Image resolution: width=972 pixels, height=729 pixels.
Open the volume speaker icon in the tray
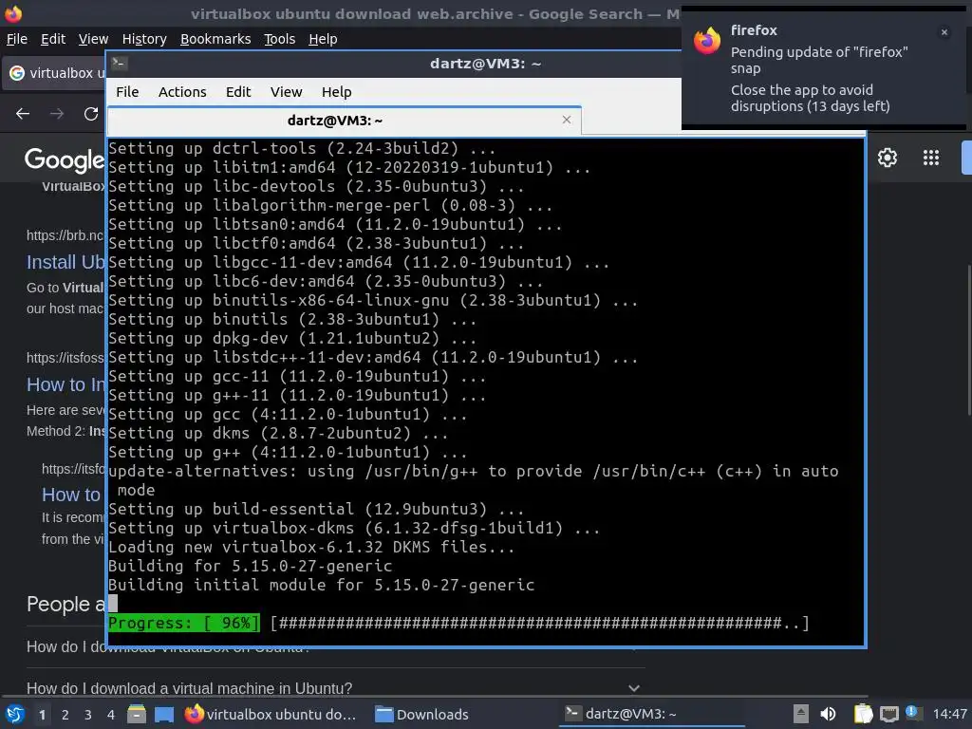[828, 714]
